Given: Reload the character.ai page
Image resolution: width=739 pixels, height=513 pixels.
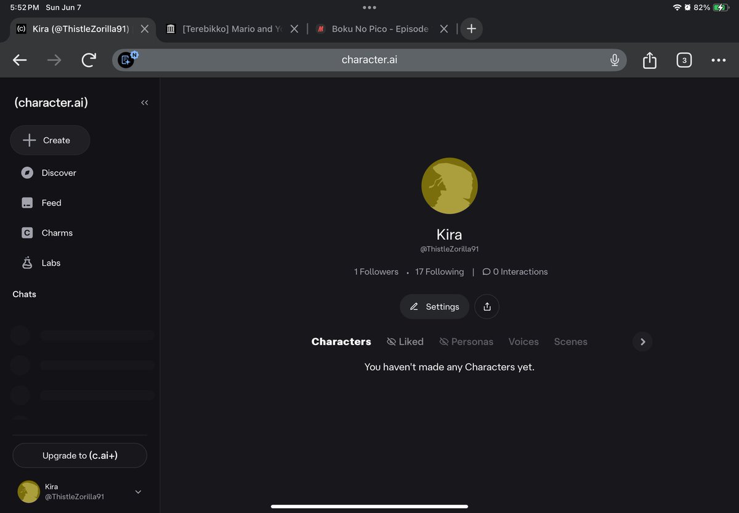Looking at the screenshot, I should tap(89, 60).
